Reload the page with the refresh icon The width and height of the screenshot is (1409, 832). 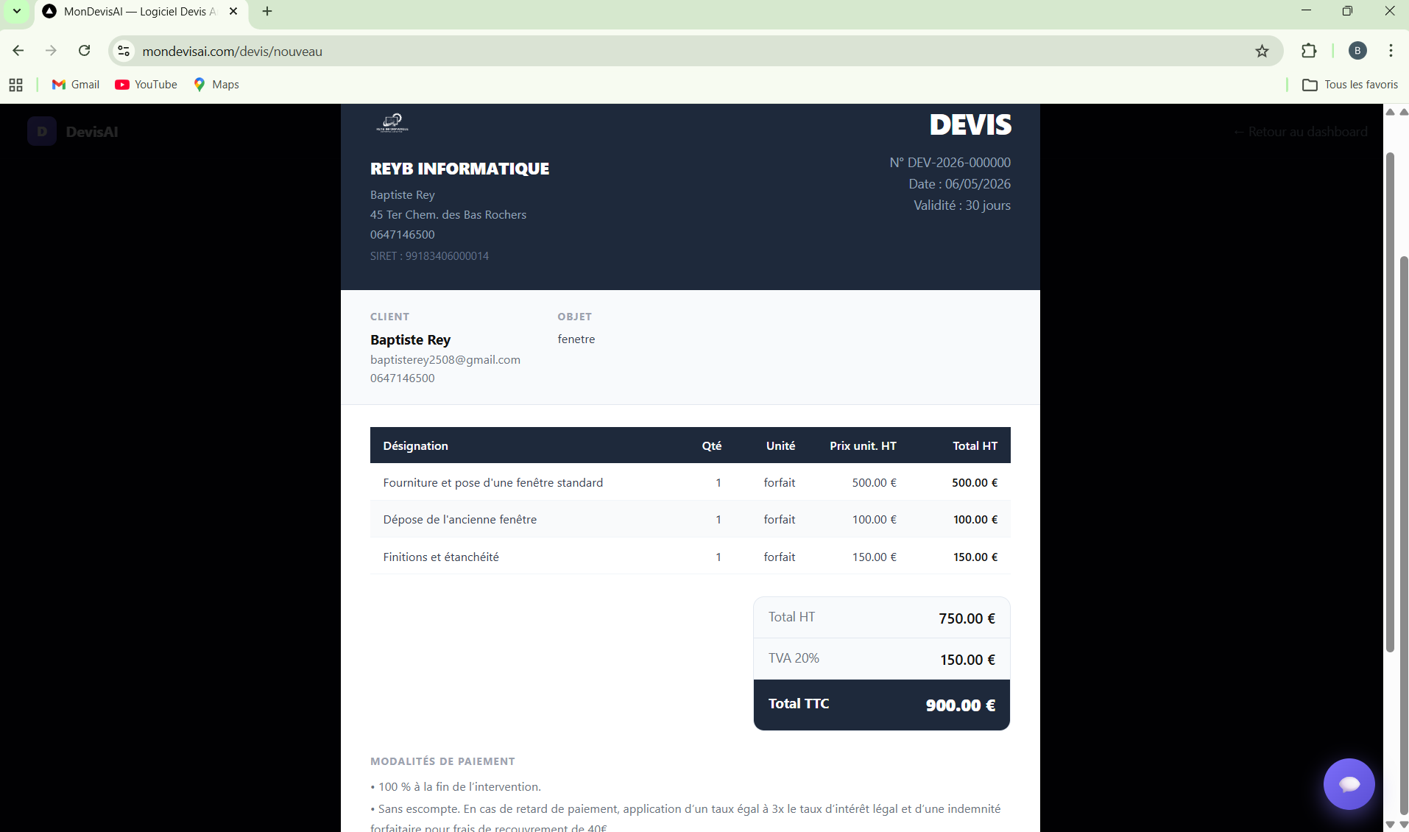tap(85, 51)
